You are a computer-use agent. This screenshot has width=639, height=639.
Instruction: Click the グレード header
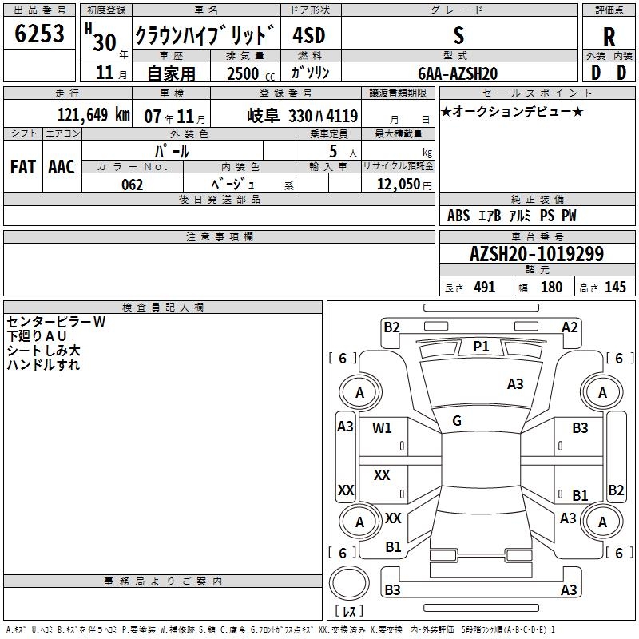459,10
